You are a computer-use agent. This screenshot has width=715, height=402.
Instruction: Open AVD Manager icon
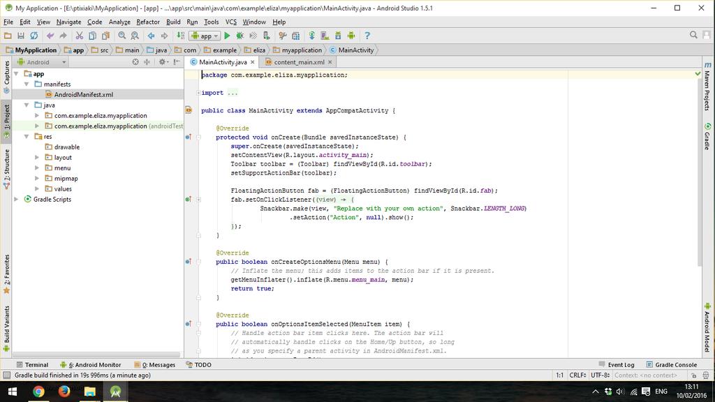(325, 36)
